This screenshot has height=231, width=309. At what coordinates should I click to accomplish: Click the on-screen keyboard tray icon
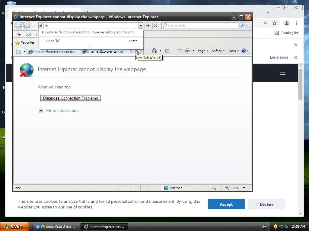pyautogui.click(x=264, y=227)
